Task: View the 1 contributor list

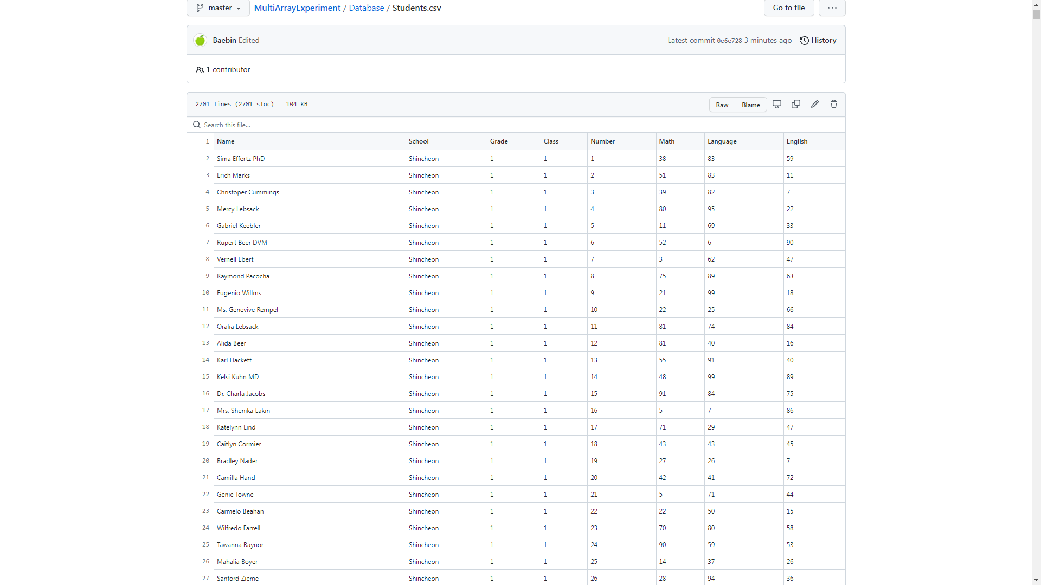Action: point(228,69)
